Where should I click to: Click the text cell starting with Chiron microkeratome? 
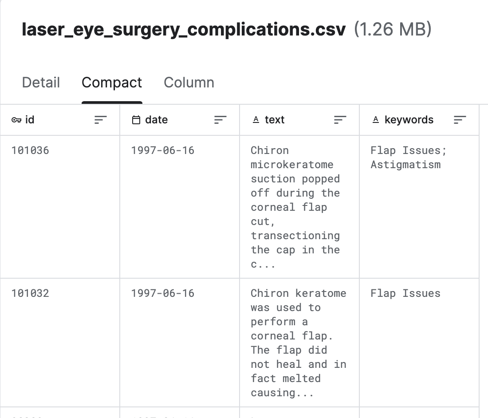coord(295,207)
